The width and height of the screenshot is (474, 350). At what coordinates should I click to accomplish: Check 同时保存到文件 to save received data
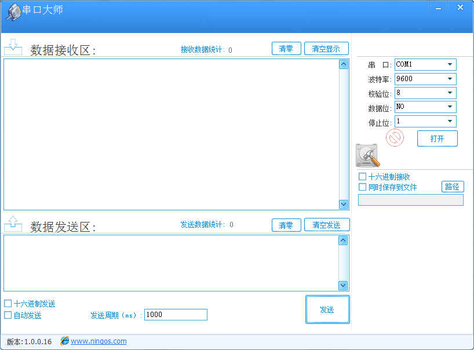[x=363, y=186]
